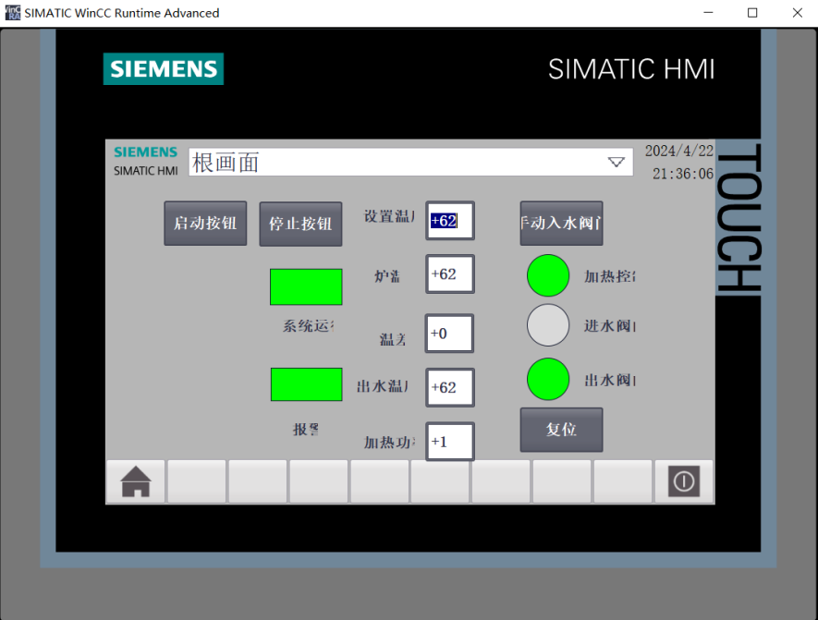Click the 温差 value field showing +0
This screenshot has height=620, width=818.
(449, 334)
